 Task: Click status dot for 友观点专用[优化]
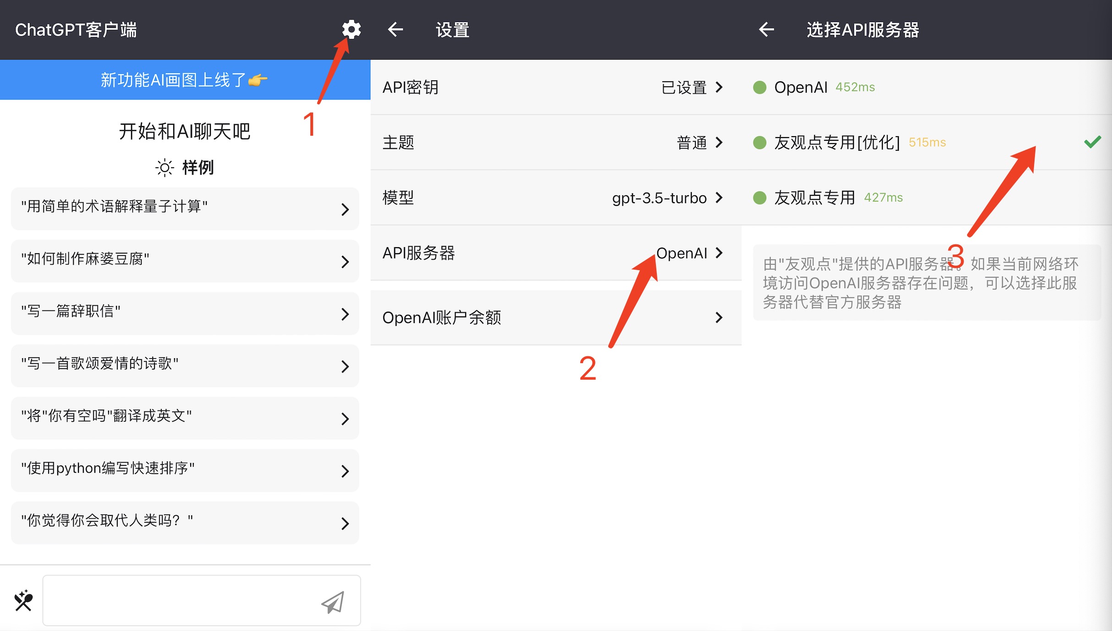[760, 143]
